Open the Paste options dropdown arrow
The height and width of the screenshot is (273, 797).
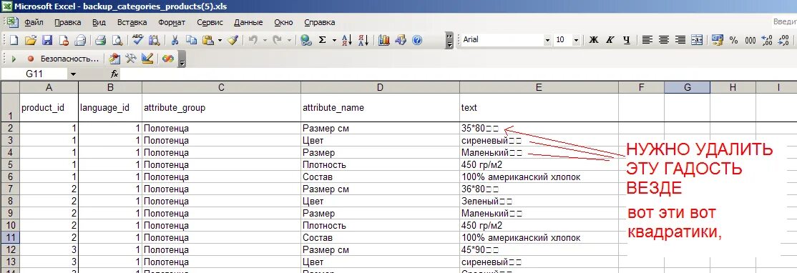coord(220,40)
